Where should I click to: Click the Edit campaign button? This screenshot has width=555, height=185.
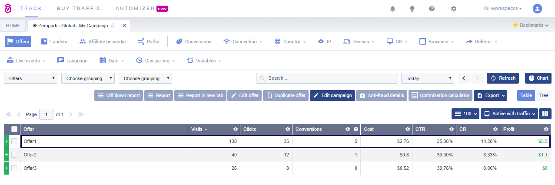tap(332, 95)
